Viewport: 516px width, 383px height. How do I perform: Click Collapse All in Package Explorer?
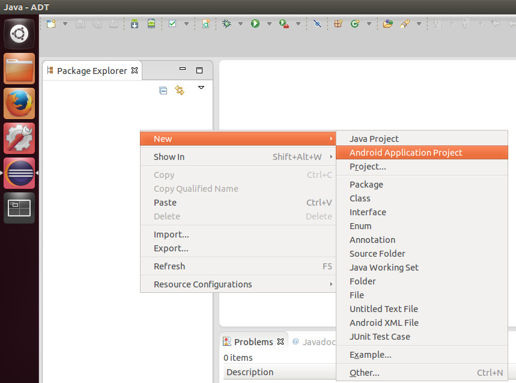click(x=163, y=90)
